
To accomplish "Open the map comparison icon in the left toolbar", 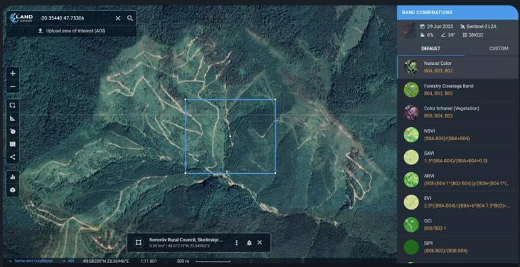I will pos(13,144).
